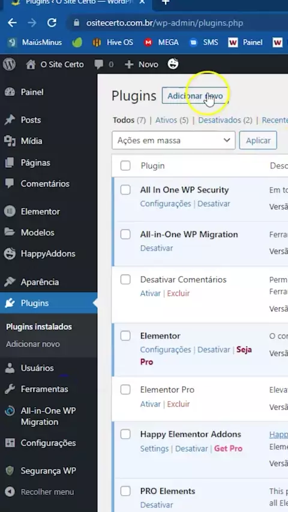Click the browser forward arrow
Screen dimensions: 288x512
[x=32, y=23]
